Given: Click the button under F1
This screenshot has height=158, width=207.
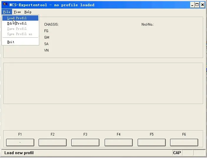Looking at the screenshot, I should pyautogui.click(x=20, y=142).
